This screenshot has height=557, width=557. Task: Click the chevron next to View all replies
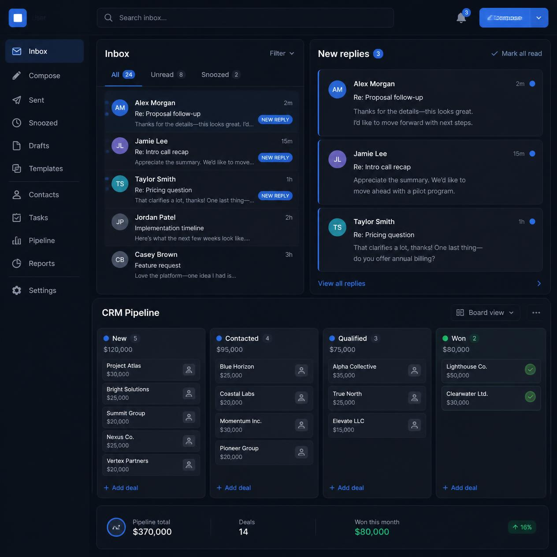pyautogui.click(x=539, y=283)
